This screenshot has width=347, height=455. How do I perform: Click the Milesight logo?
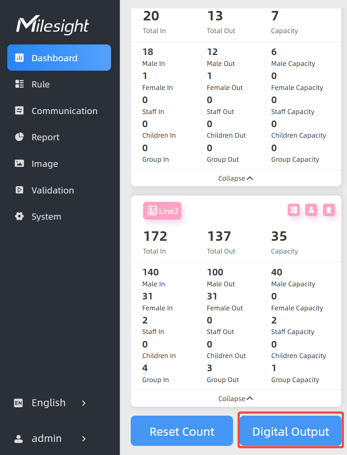click(53, 25)
